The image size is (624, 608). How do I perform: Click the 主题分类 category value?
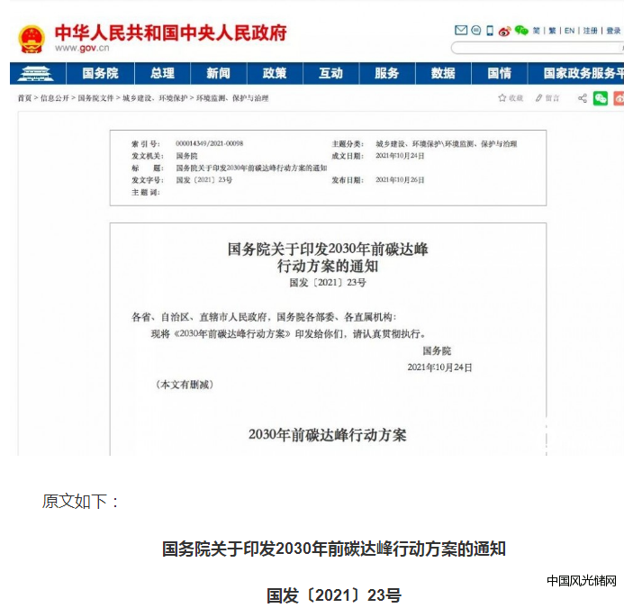point(446,144)
